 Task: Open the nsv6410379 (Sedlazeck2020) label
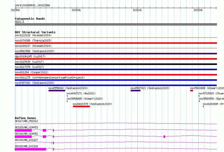pos(92,104)
